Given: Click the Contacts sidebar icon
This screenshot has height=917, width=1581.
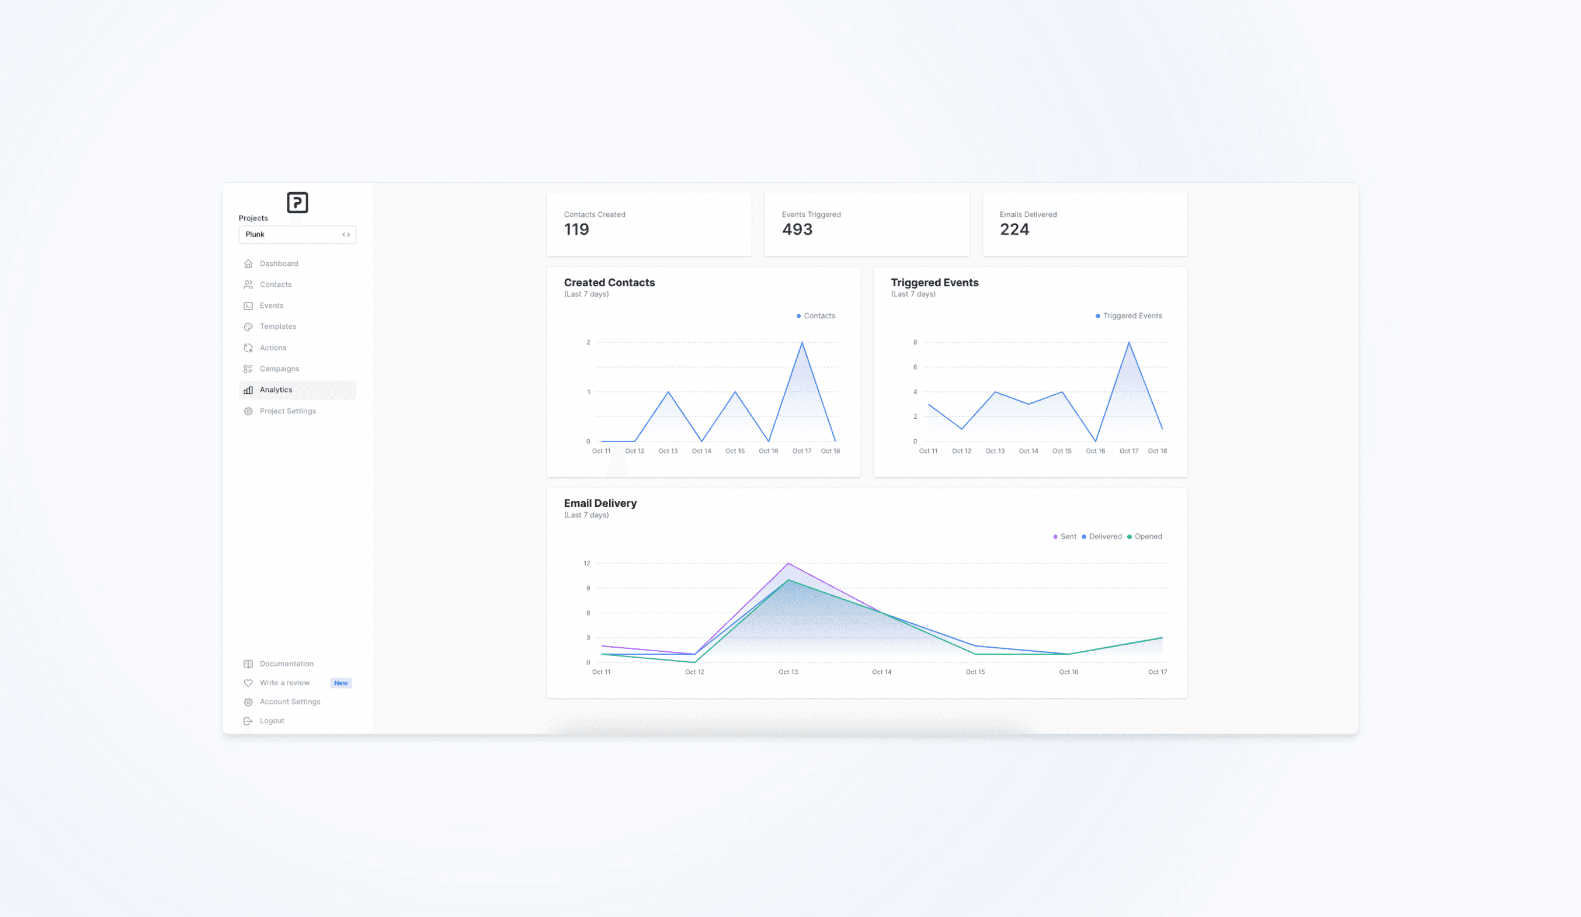Looking at the screenshot, I should pos(249,284).
